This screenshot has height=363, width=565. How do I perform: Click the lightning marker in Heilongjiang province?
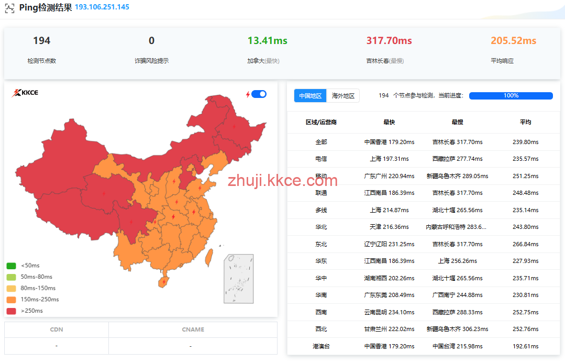point(234,126)
